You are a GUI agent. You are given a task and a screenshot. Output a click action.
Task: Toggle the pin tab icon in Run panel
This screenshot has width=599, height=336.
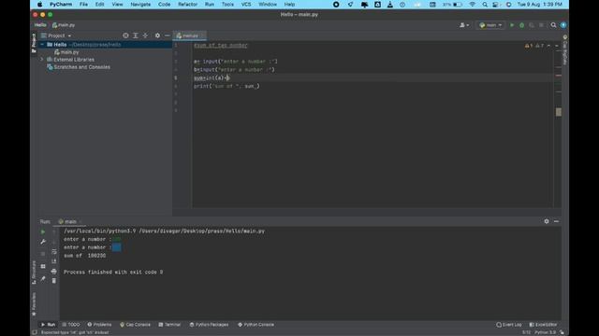point(43,278)
